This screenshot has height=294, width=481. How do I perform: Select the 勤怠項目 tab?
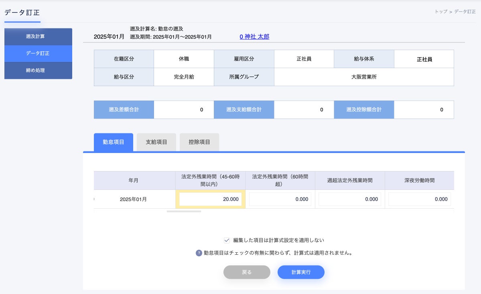click(x=113, y=142)
